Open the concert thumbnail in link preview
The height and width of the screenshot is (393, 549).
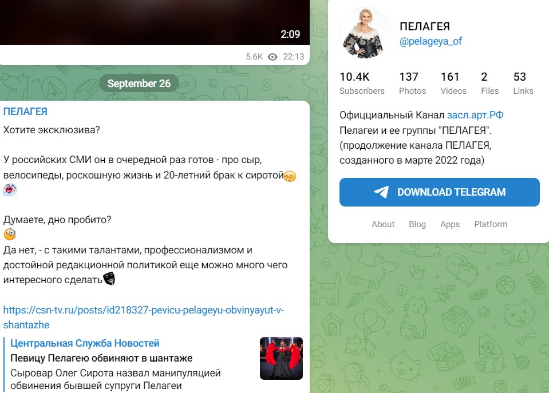point(281,358)
